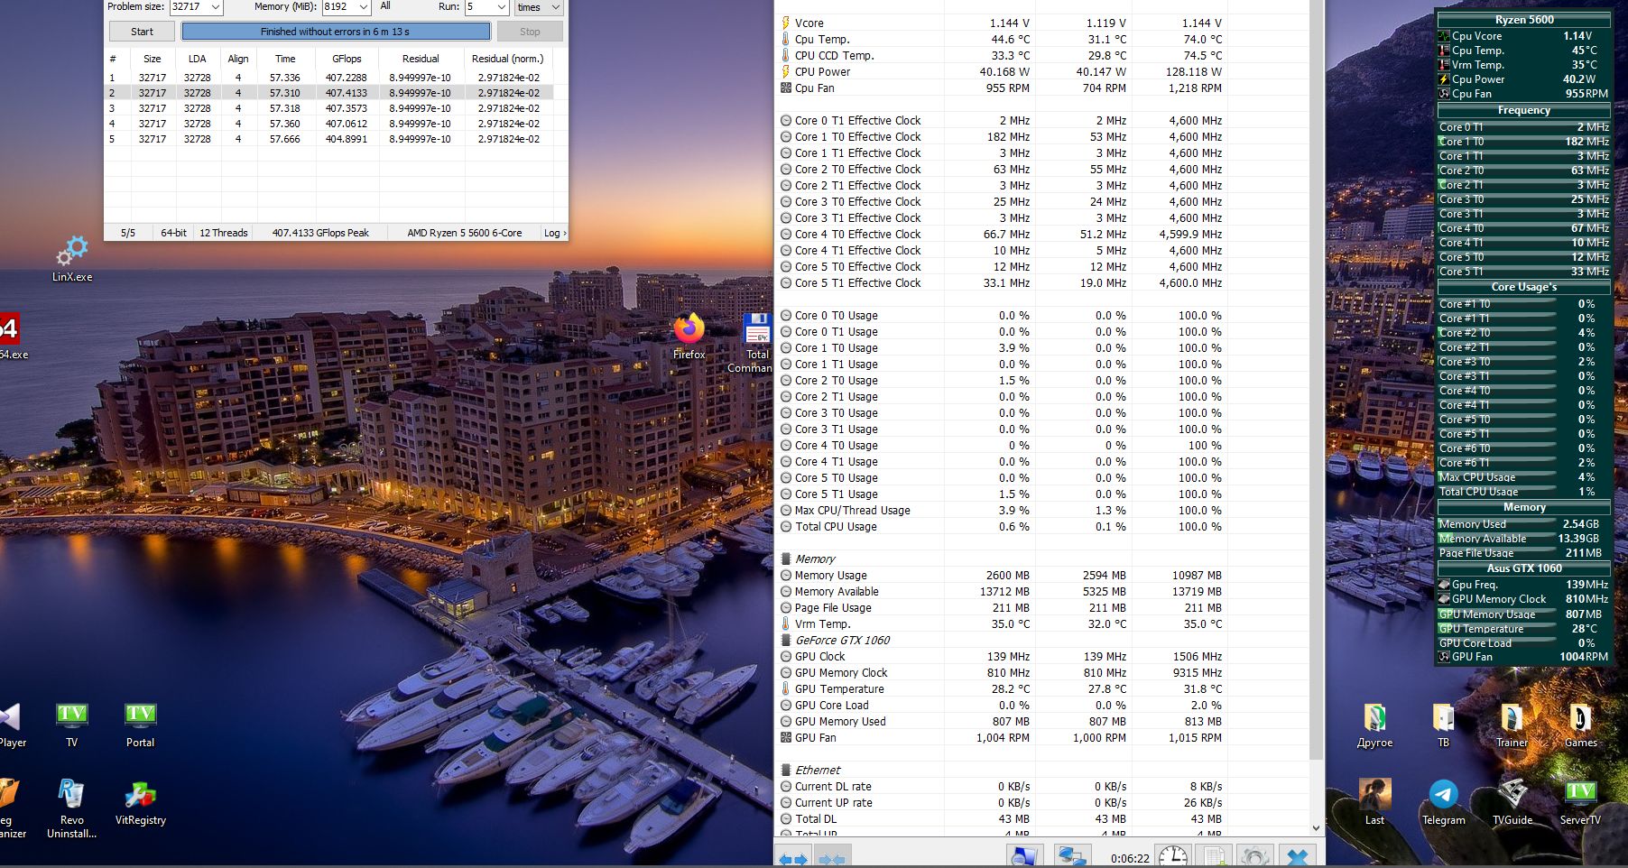Open the Run count dropdown
Image resolution: width=1628 pixels, height=868 pixels.
[x=502, y=7]
